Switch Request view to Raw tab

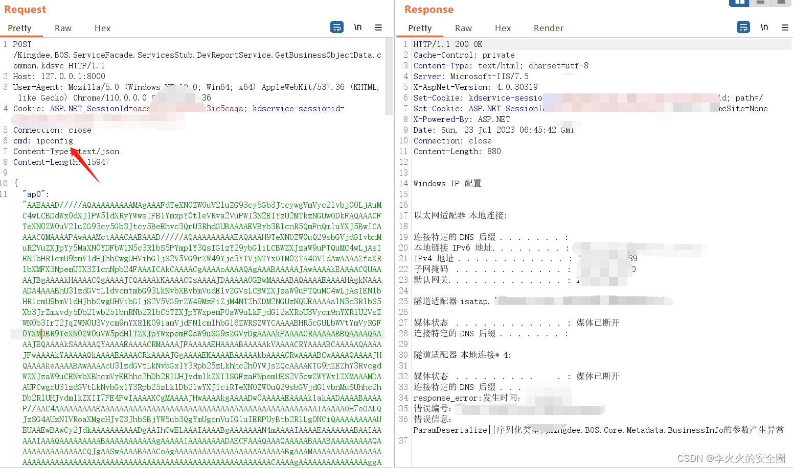click(x=63, y=28)
